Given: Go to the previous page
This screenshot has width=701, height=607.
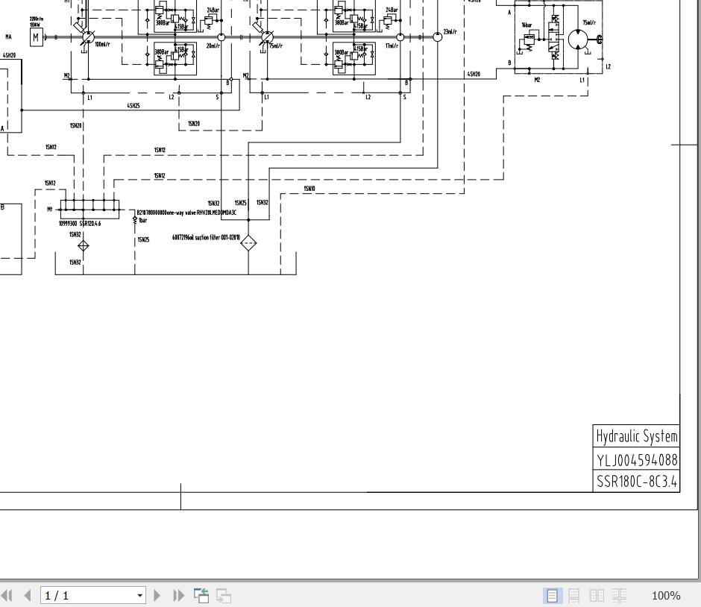Looking at the screenshot, I should pyautogui.click(x=28, y=595).
